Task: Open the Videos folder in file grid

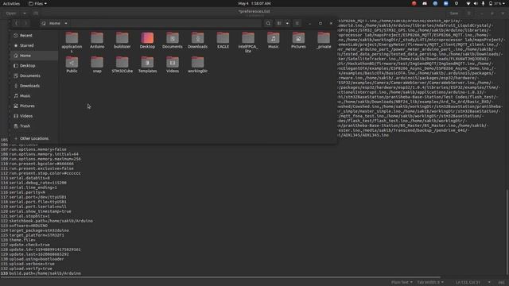Action: point(173,64)
